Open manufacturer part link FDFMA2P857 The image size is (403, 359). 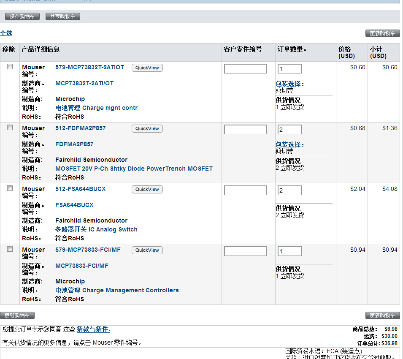(x=75, y=144)
